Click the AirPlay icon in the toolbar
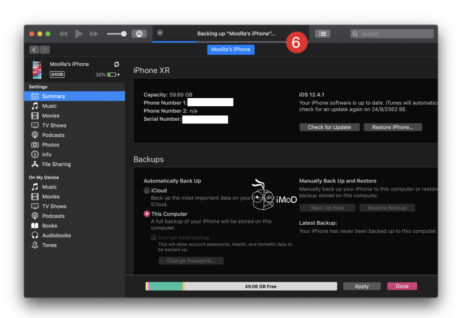The height and width of the screenshot is (318, 459). pyautogui.click(x=139, y=33)
